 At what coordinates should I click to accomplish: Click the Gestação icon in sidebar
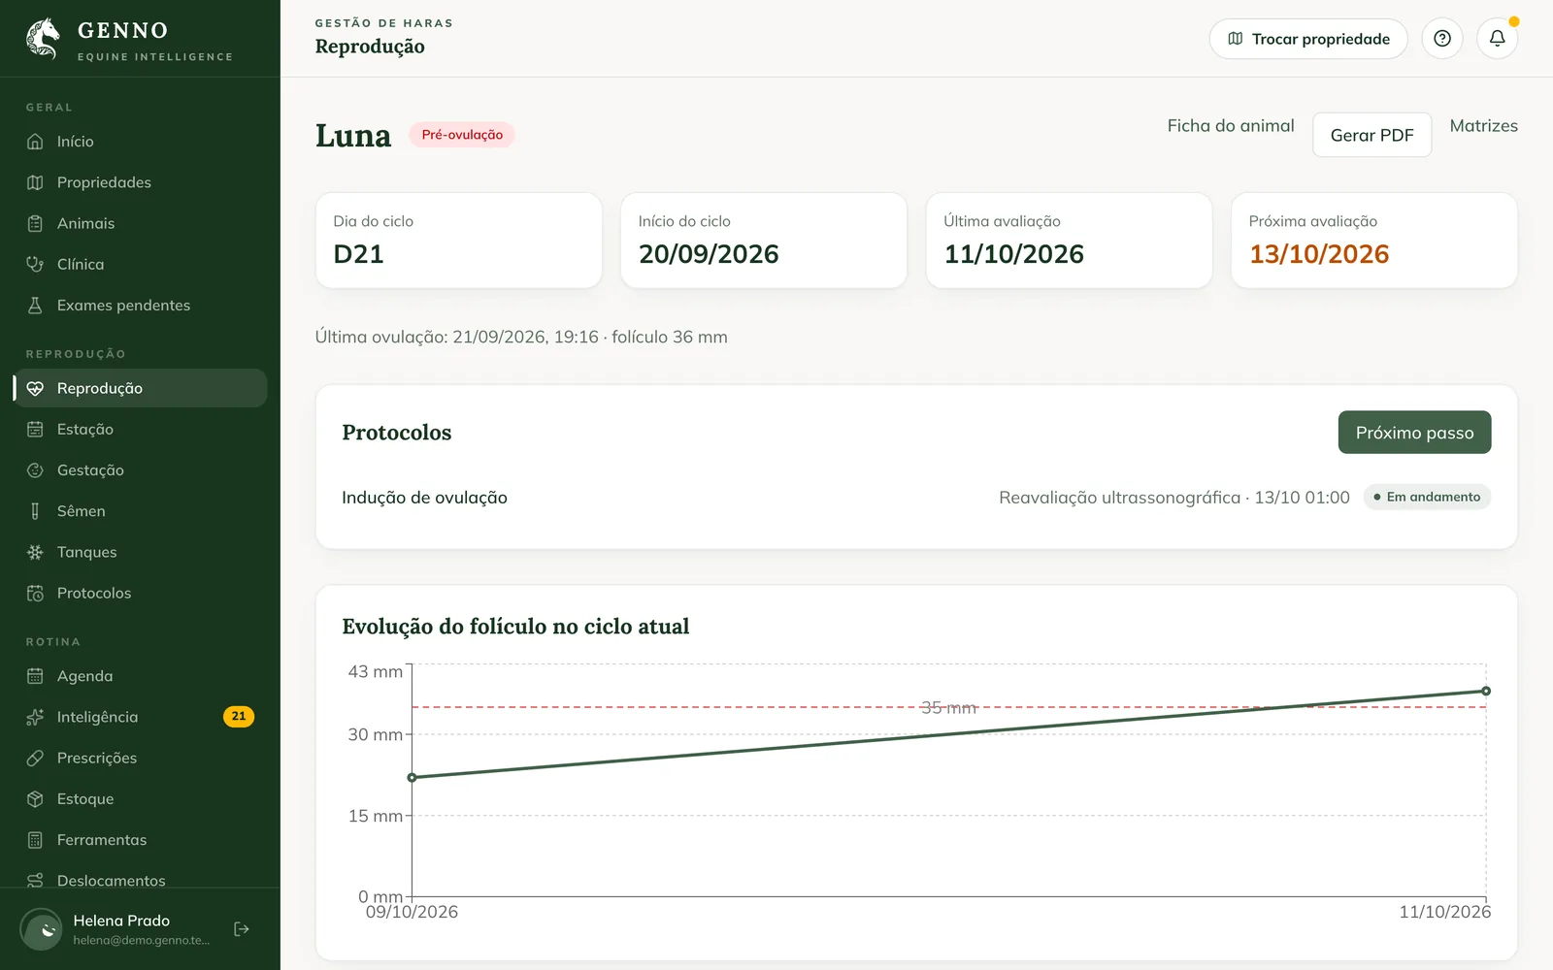(35, 470)
